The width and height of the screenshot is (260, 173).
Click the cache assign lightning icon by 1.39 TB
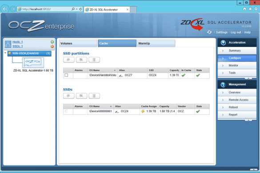click(x=143, y=111)
